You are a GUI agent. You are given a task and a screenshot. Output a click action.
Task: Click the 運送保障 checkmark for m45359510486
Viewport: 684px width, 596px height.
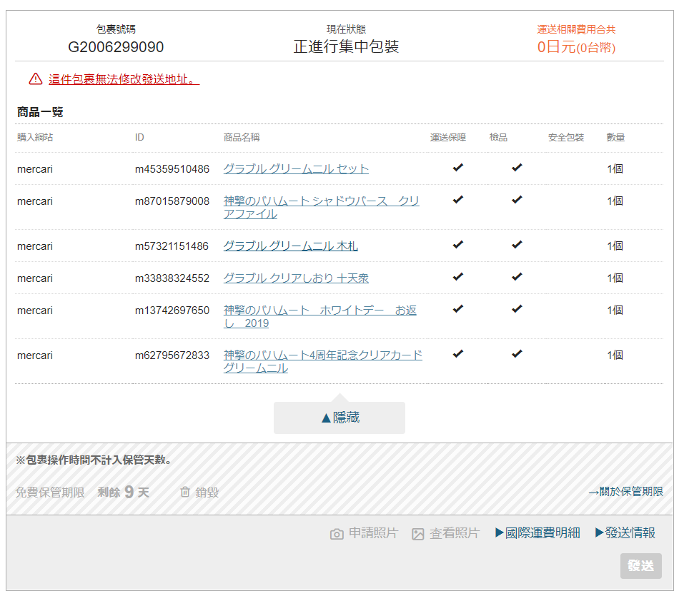click(457, 167)
